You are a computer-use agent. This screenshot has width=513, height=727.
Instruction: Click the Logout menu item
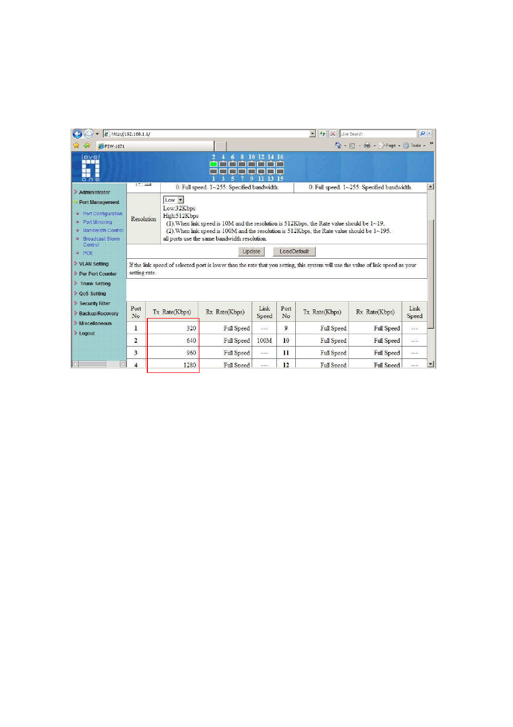(x=87, y=334)
